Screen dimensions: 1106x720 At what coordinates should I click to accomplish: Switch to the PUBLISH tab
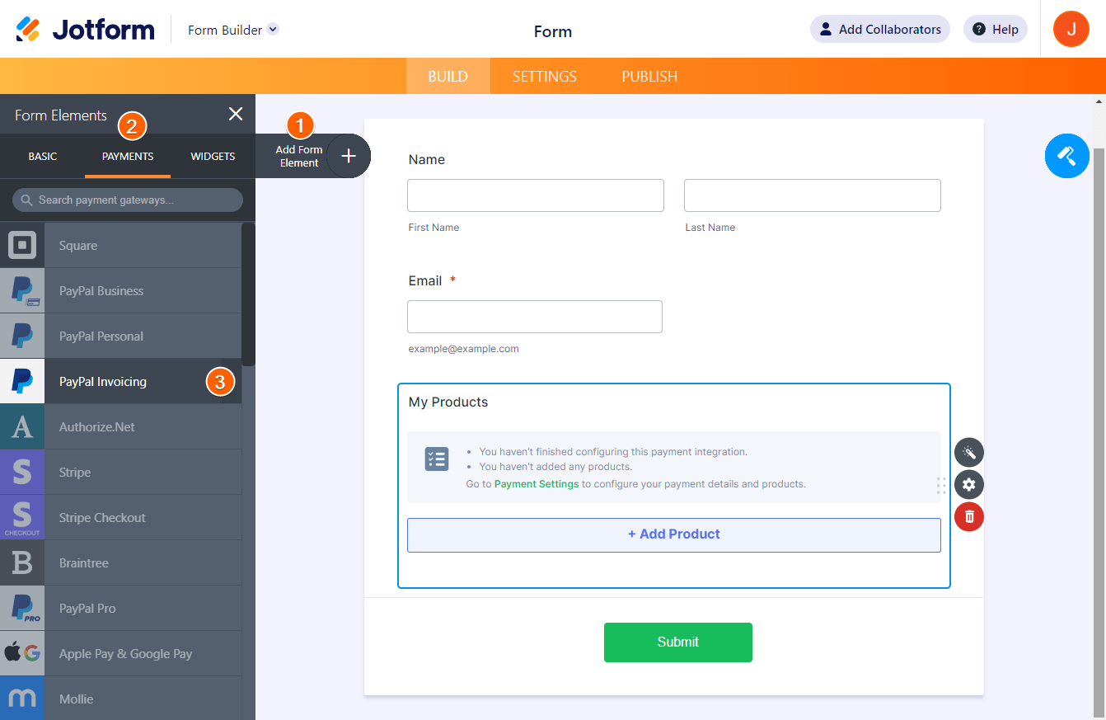(649, 76)
